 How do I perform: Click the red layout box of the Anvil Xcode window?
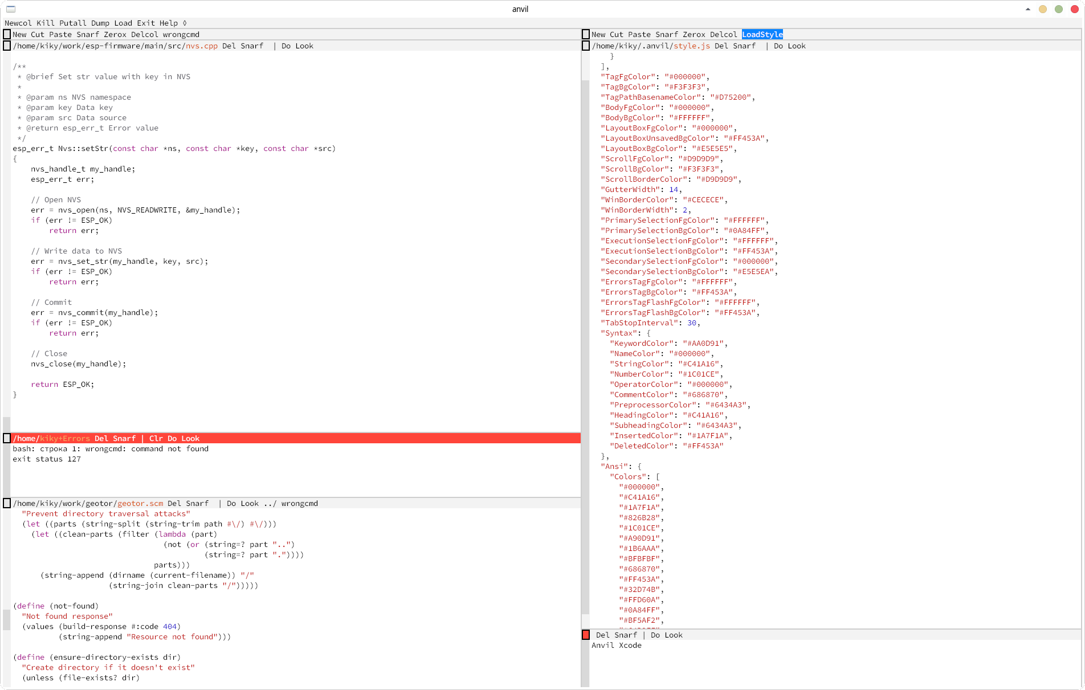click(x=586, y=634)
